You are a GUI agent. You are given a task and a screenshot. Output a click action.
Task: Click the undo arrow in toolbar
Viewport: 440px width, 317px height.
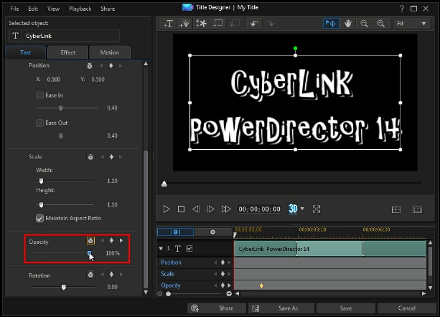click(253, 24)
